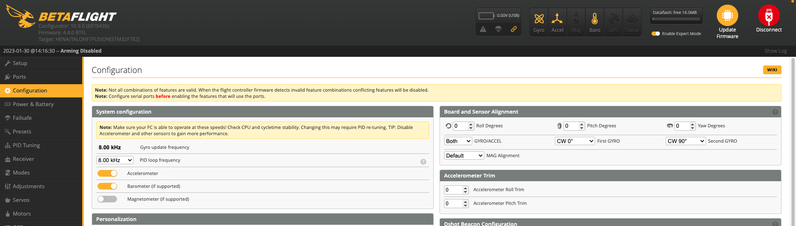Open the Second GYRO alignment dropdown
This screenshot has height=226, width=796.
[x=686, y=141]
